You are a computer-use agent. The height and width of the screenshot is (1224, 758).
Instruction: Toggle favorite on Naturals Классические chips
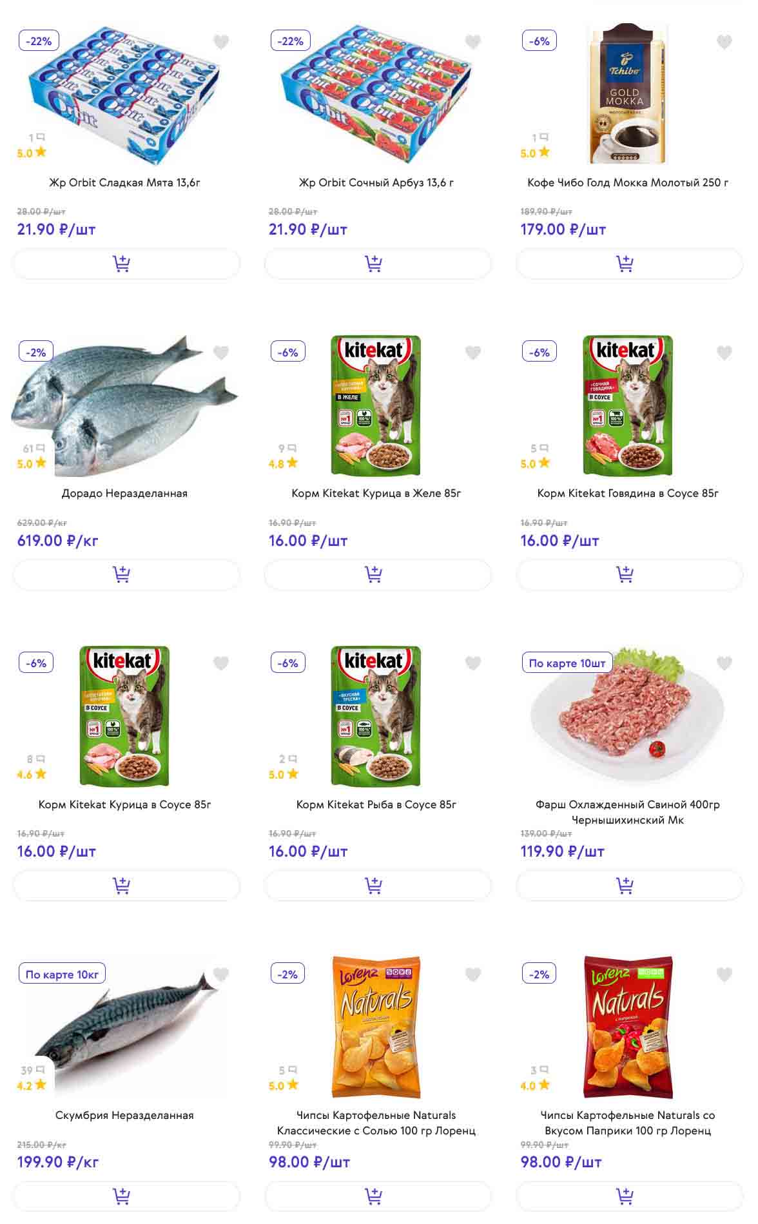click(x=473, y=975)
